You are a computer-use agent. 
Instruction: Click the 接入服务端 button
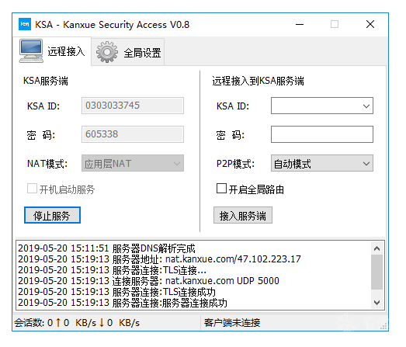point(243,215)
